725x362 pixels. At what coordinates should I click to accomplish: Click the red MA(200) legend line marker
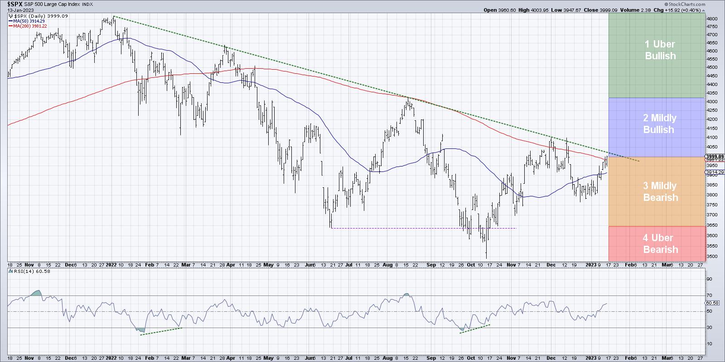(10, 26)
